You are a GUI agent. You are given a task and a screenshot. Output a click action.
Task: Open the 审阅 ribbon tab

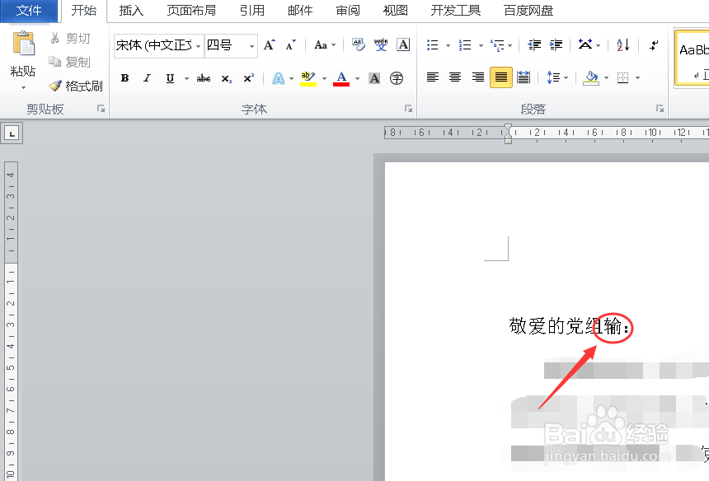coord(347,11)
